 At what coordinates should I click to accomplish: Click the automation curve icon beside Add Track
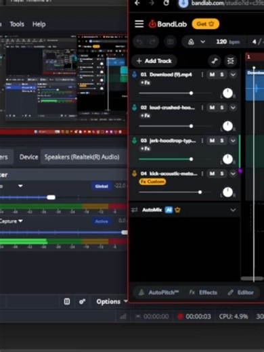[215, 61]
